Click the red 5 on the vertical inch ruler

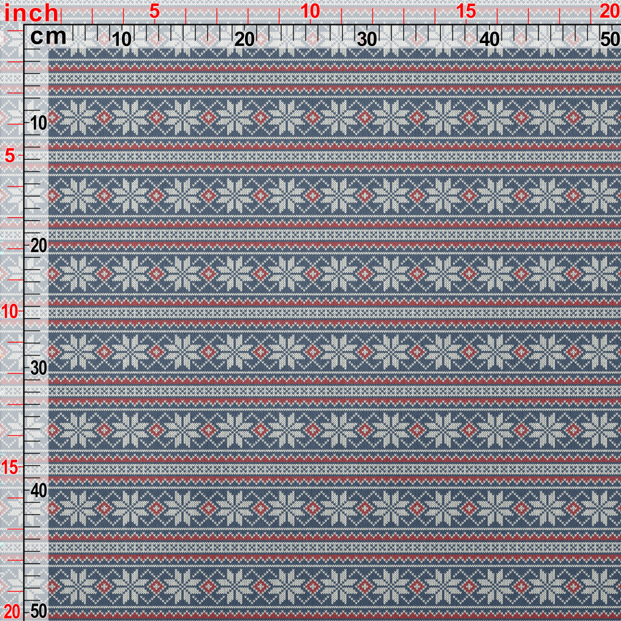pos(10,156)
